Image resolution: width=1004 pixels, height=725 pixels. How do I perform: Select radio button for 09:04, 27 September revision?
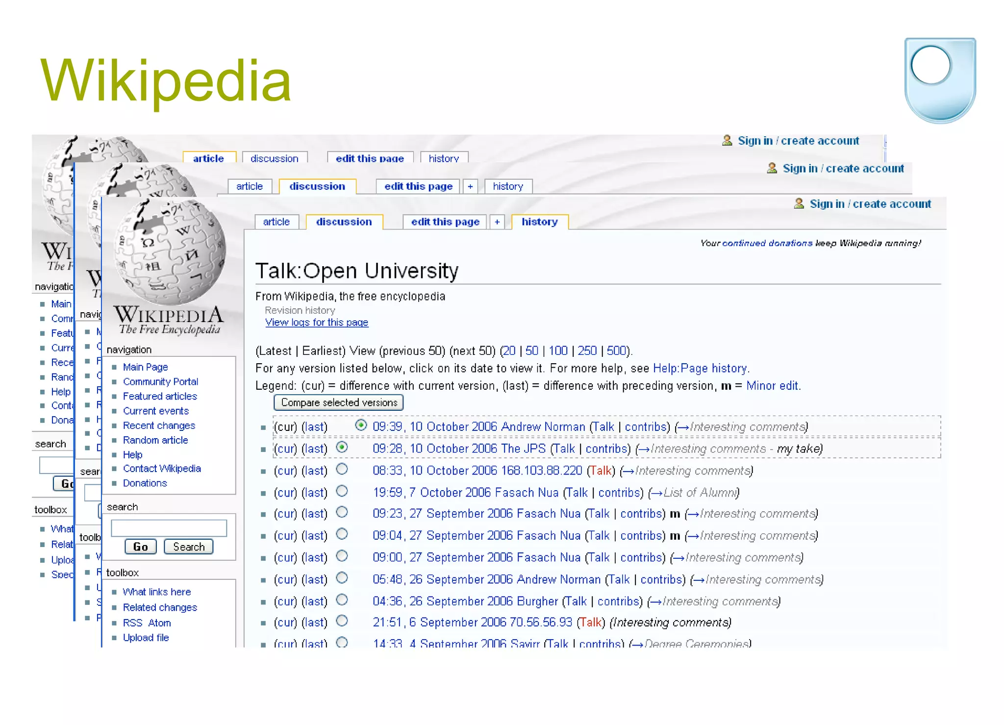(x=342, y=534)
